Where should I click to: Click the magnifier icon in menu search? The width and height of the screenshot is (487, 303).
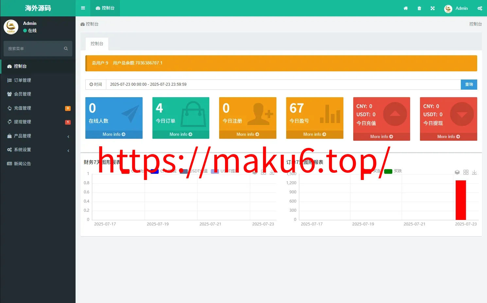pyautogui.click(x=66, y=48)
